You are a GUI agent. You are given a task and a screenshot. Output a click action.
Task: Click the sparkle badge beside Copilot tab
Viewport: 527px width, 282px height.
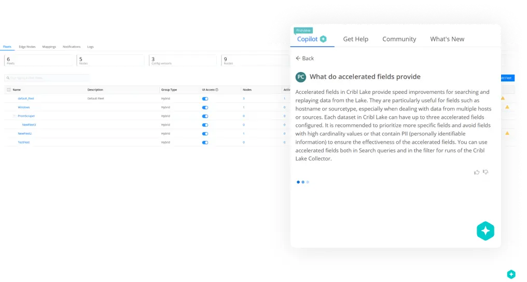coord(323,39)
